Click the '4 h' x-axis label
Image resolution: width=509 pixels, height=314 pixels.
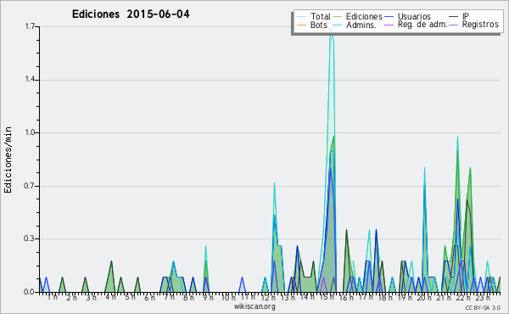tap(110, 297)
